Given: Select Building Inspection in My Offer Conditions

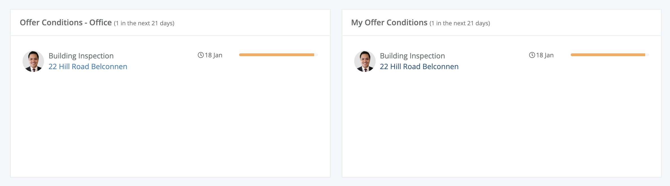Looking at the screenshot, I should point(413,56).
